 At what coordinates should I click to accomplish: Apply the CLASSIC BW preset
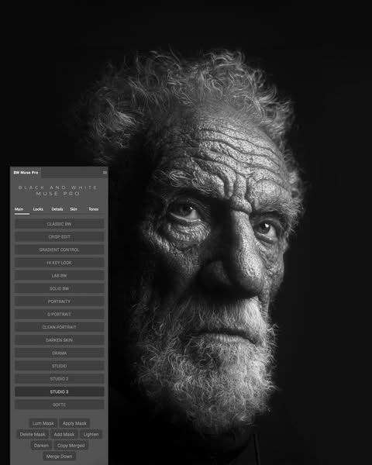click(60, 224)
